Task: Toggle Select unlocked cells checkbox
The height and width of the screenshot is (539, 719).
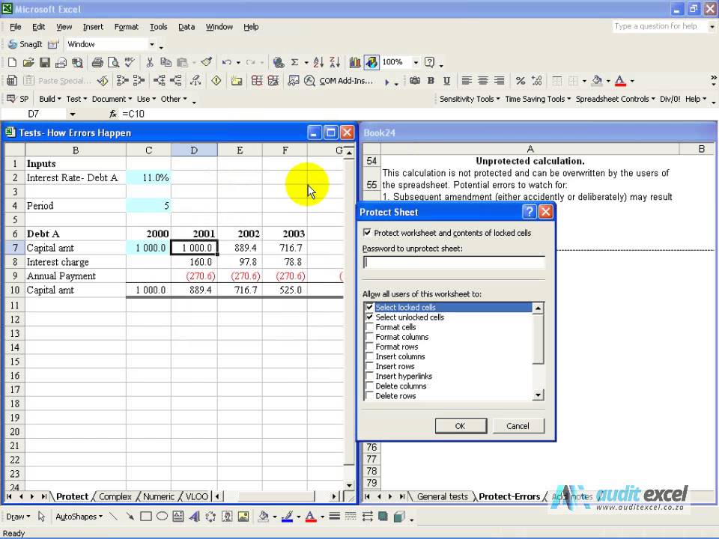Action: coord(369,317)
